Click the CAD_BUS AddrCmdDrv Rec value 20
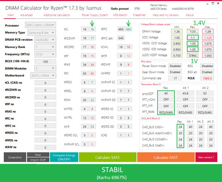222x182 pixels. coord(180,133)
